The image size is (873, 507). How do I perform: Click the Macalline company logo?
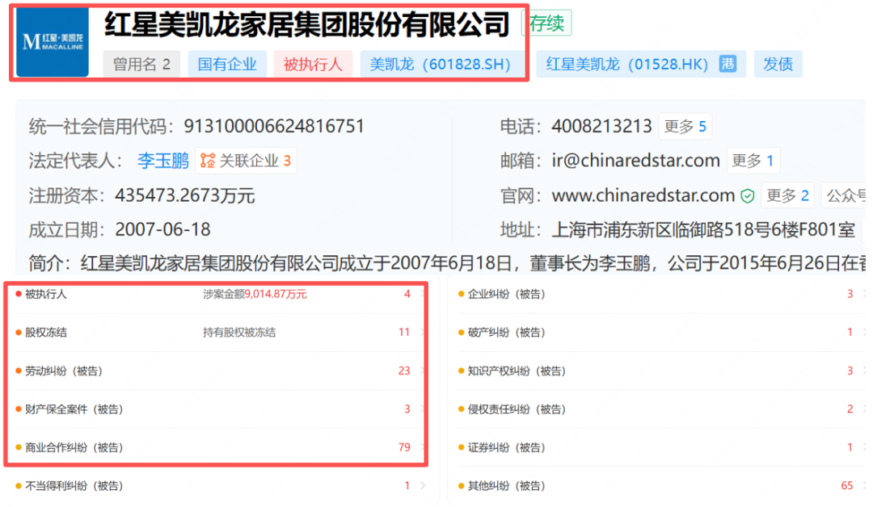click(x=53, y=42)
